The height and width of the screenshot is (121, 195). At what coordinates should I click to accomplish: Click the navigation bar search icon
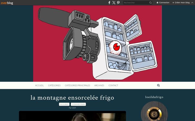pyautogui.click(x=158, y=85)
